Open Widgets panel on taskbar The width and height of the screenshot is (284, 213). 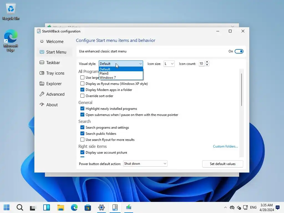pyautogui.click(x=47, y=207)
